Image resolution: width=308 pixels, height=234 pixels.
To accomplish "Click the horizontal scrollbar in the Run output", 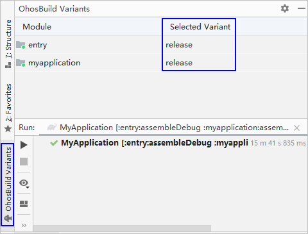I will coord(122,228).
